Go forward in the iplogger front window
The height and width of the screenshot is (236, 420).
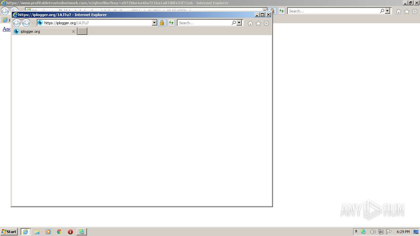[26, 23]
